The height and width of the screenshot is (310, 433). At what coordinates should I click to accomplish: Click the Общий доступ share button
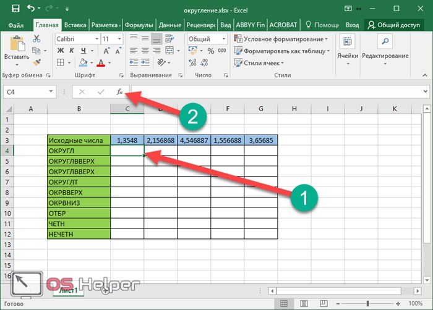394,25
